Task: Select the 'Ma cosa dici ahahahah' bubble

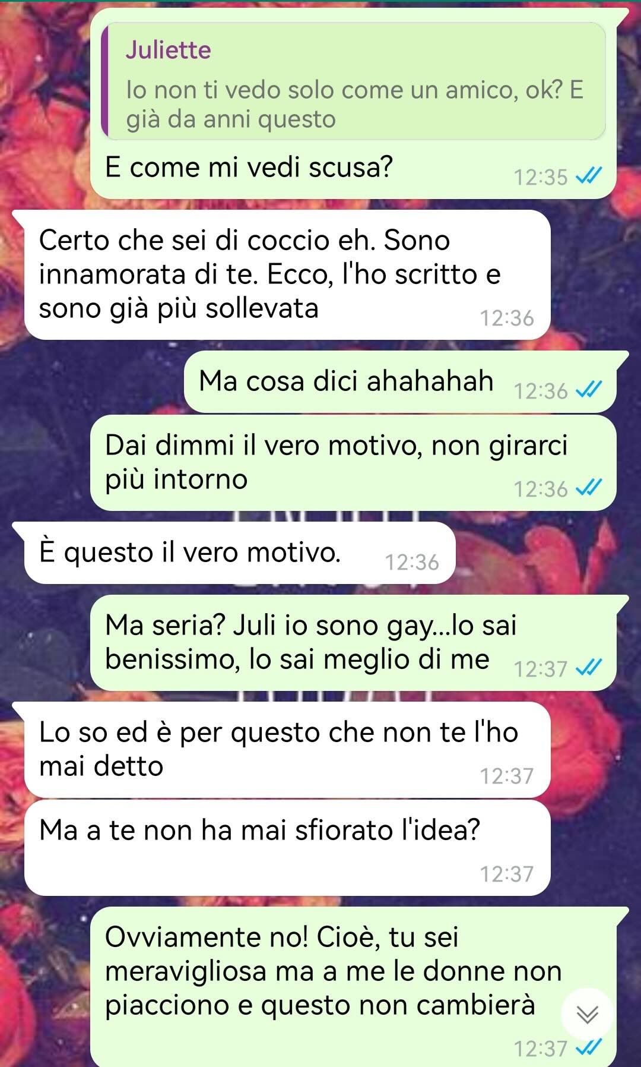Action: [400, 381]
